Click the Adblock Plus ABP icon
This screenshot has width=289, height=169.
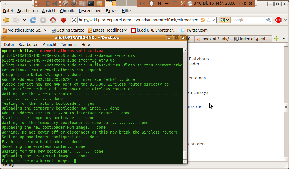278,20
